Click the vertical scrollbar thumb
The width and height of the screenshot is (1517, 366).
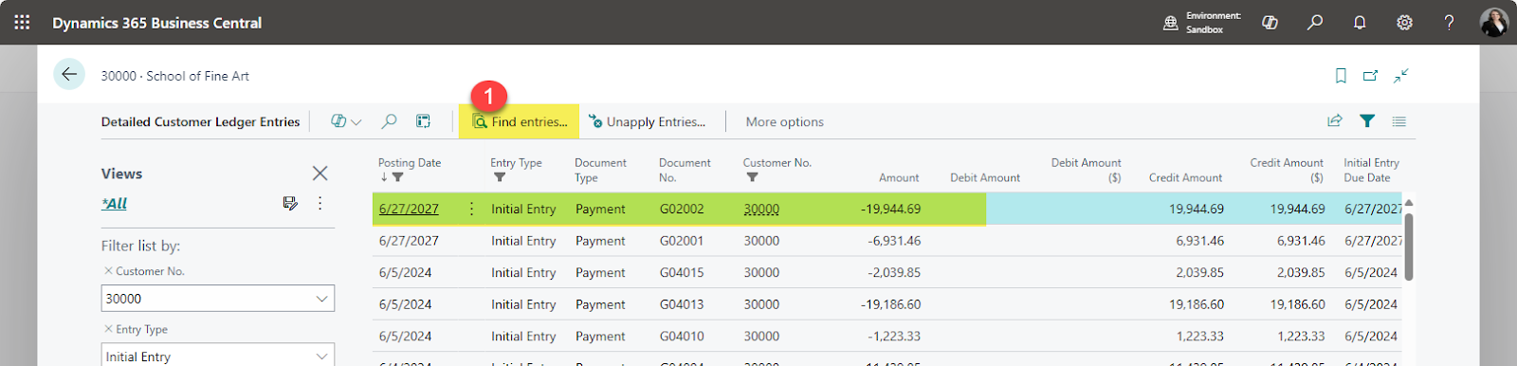(1409, 247)
